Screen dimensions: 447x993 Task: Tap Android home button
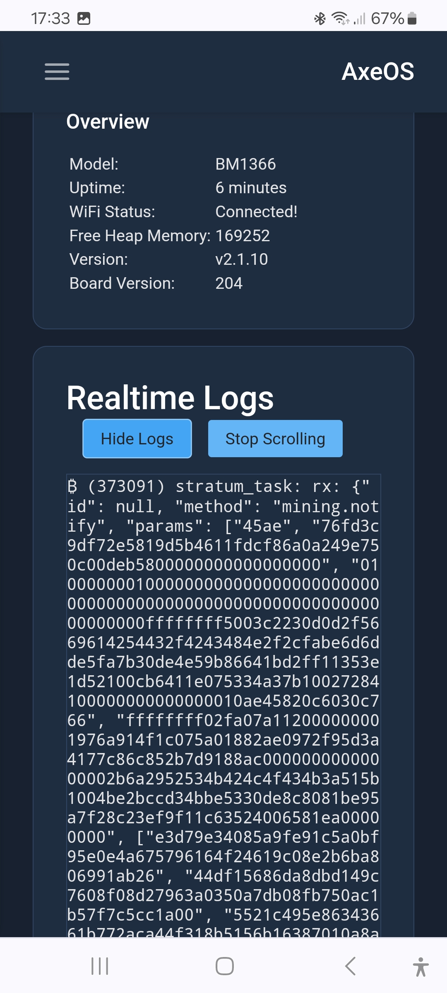(x=224, y=966)
